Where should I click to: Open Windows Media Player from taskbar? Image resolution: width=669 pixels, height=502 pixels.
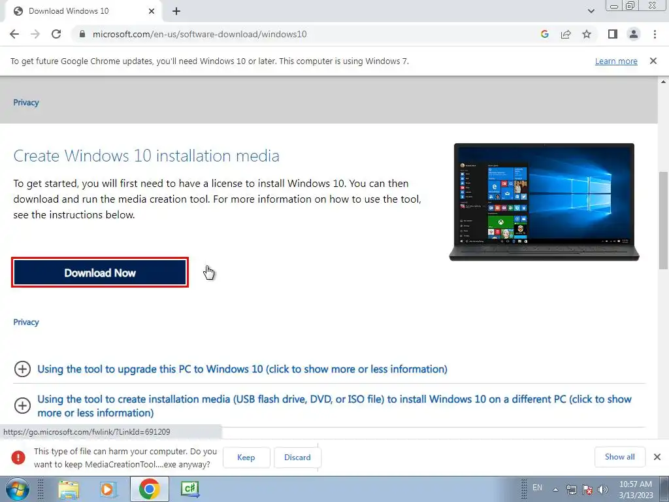108,489
